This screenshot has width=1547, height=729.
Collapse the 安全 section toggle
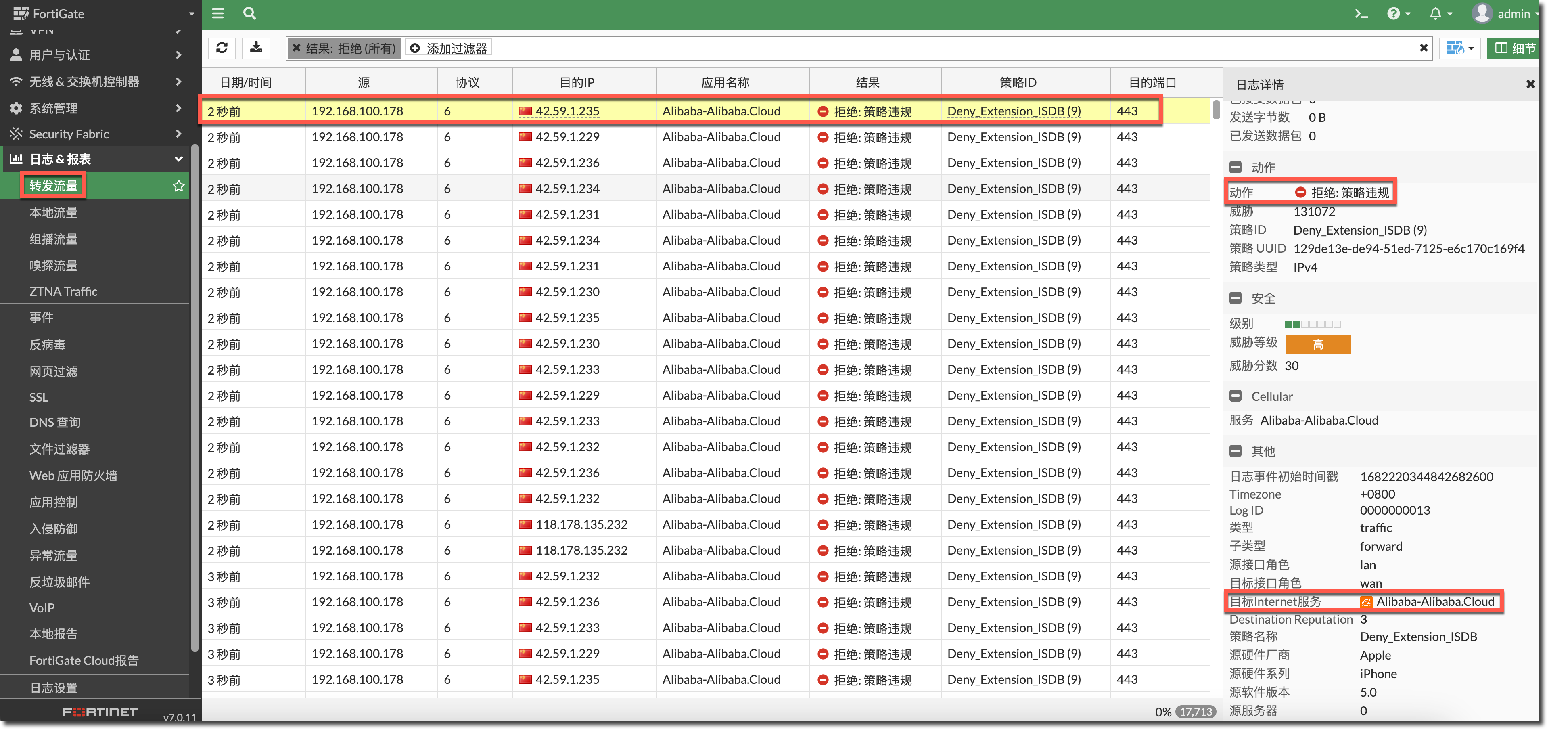pyautogui.click(x=1236, y=298)
